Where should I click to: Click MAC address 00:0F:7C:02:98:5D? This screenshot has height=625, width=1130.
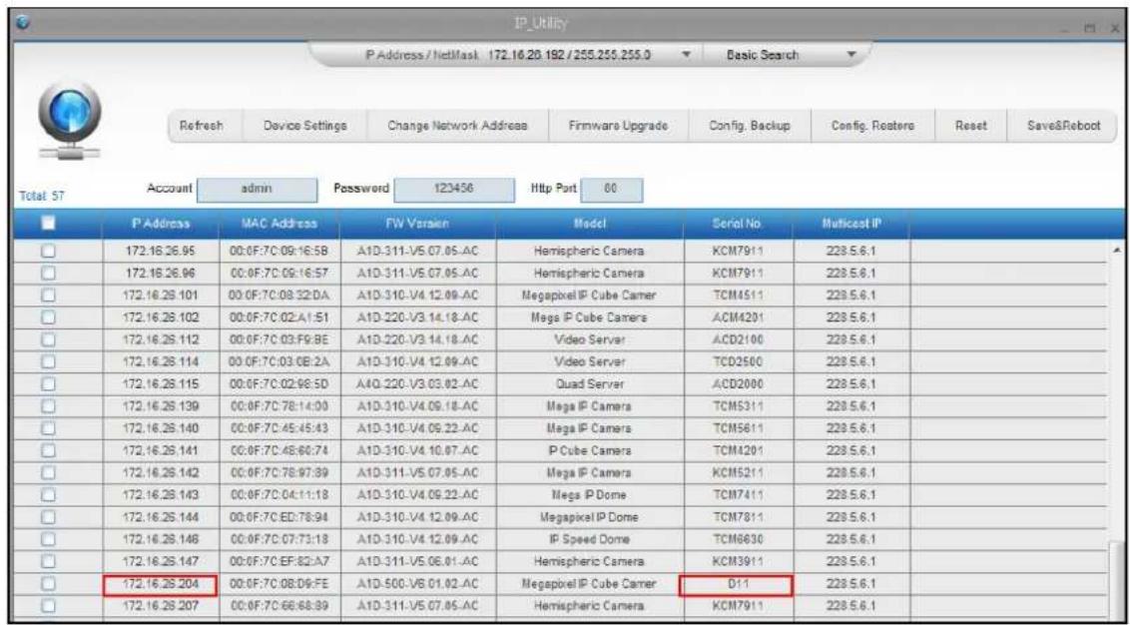279,383
